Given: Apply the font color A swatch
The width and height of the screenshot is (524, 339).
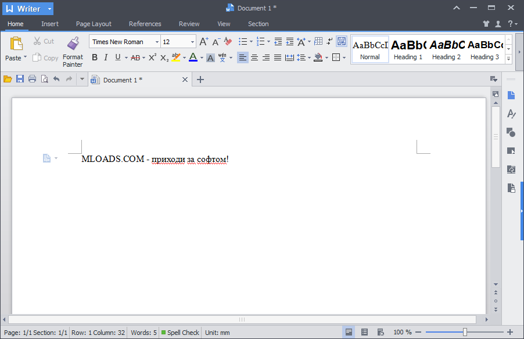Looking at the screenshot, I should (x=193, y=57).
